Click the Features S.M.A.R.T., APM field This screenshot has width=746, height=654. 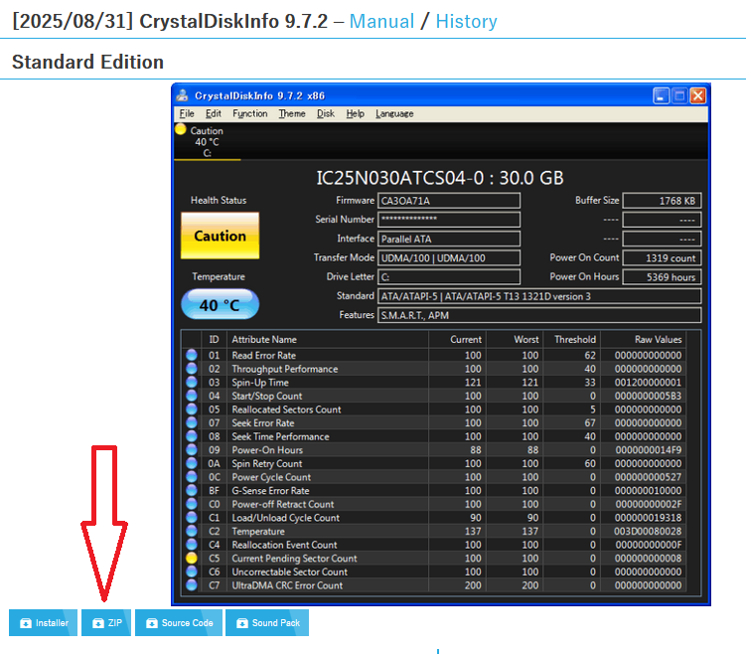point(539,315)
